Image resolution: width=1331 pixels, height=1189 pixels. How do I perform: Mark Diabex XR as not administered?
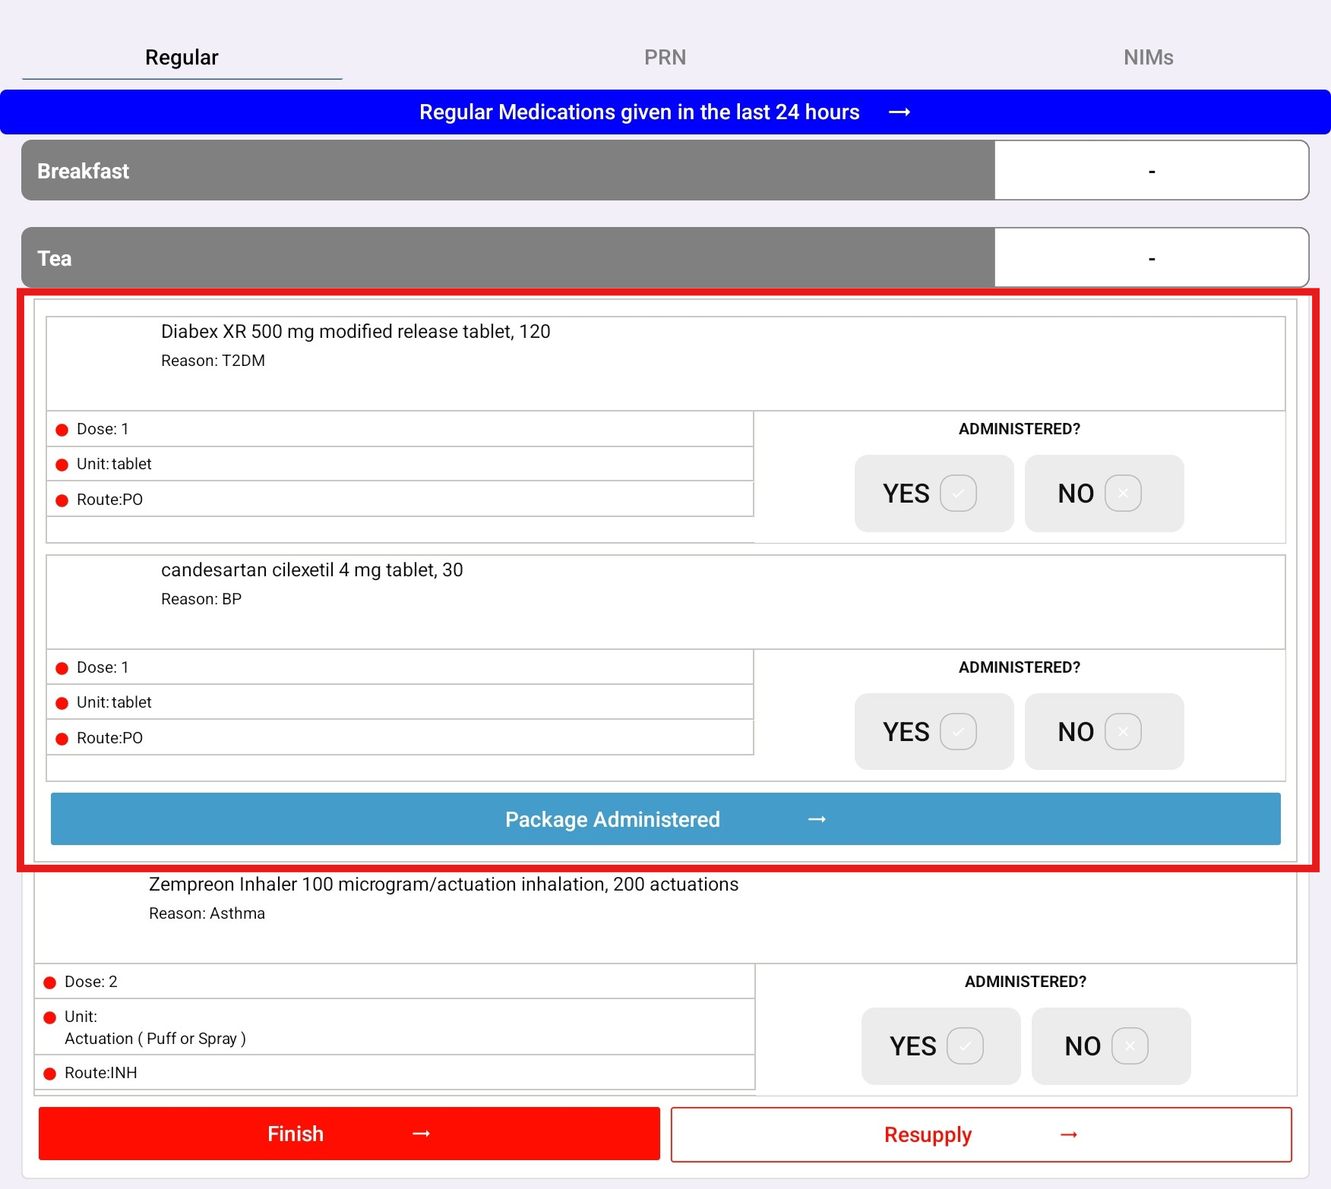(x=1103, y=494)
